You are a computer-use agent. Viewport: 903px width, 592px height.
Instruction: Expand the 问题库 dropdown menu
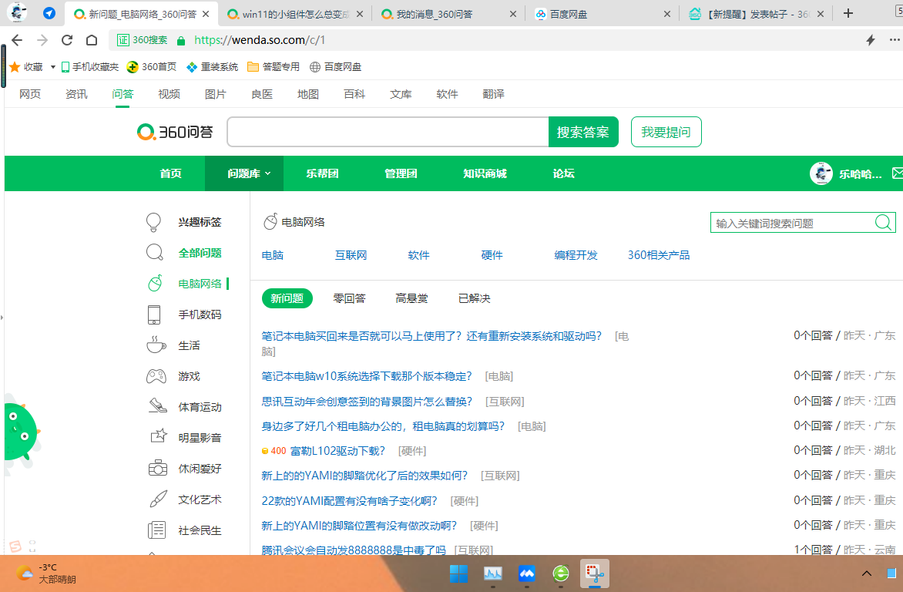click(244, 173)
